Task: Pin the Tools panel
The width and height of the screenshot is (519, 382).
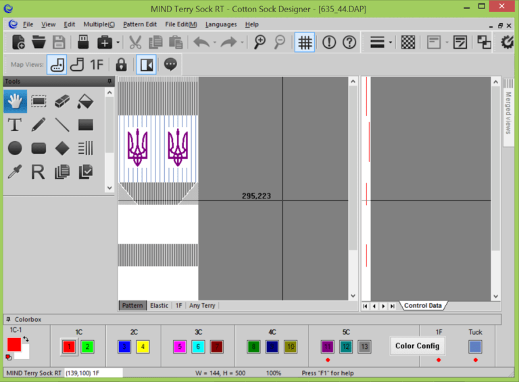Action: click(109, 81)
